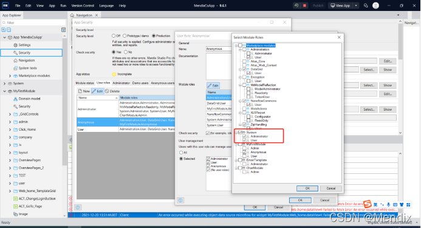Click the View App button
421x228 pixels.
click(340, 5)
